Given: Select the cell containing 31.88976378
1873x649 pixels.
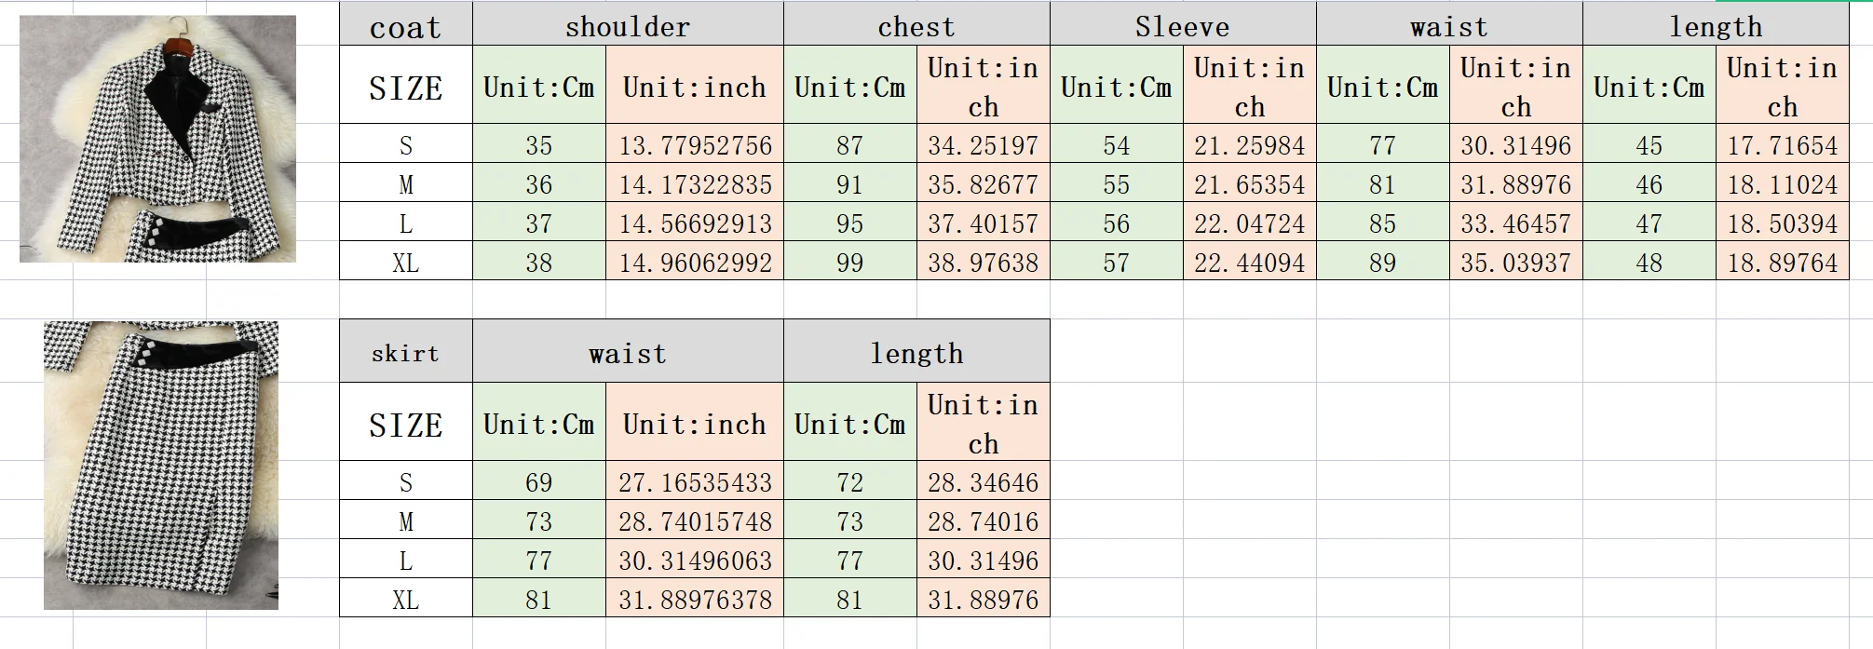Looking at the screenshot, I should pyautogui.click(x=695, y=600).
